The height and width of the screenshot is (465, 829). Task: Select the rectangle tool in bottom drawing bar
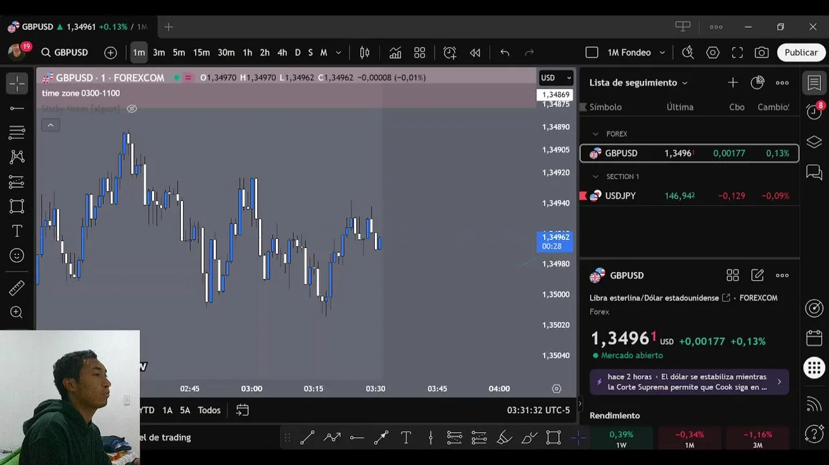pos(554,437)
